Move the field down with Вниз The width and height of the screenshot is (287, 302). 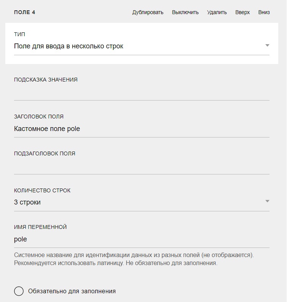click(264, 12)
